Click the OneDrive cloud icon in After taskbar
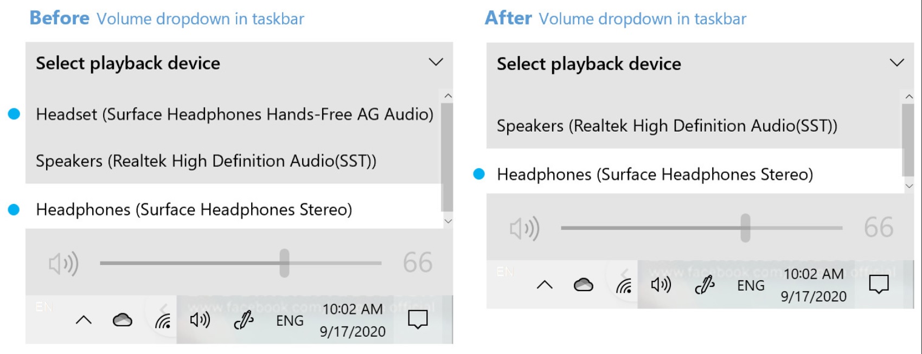The width and height of the screenshot is (922, 354). click(x=584, y=285)
